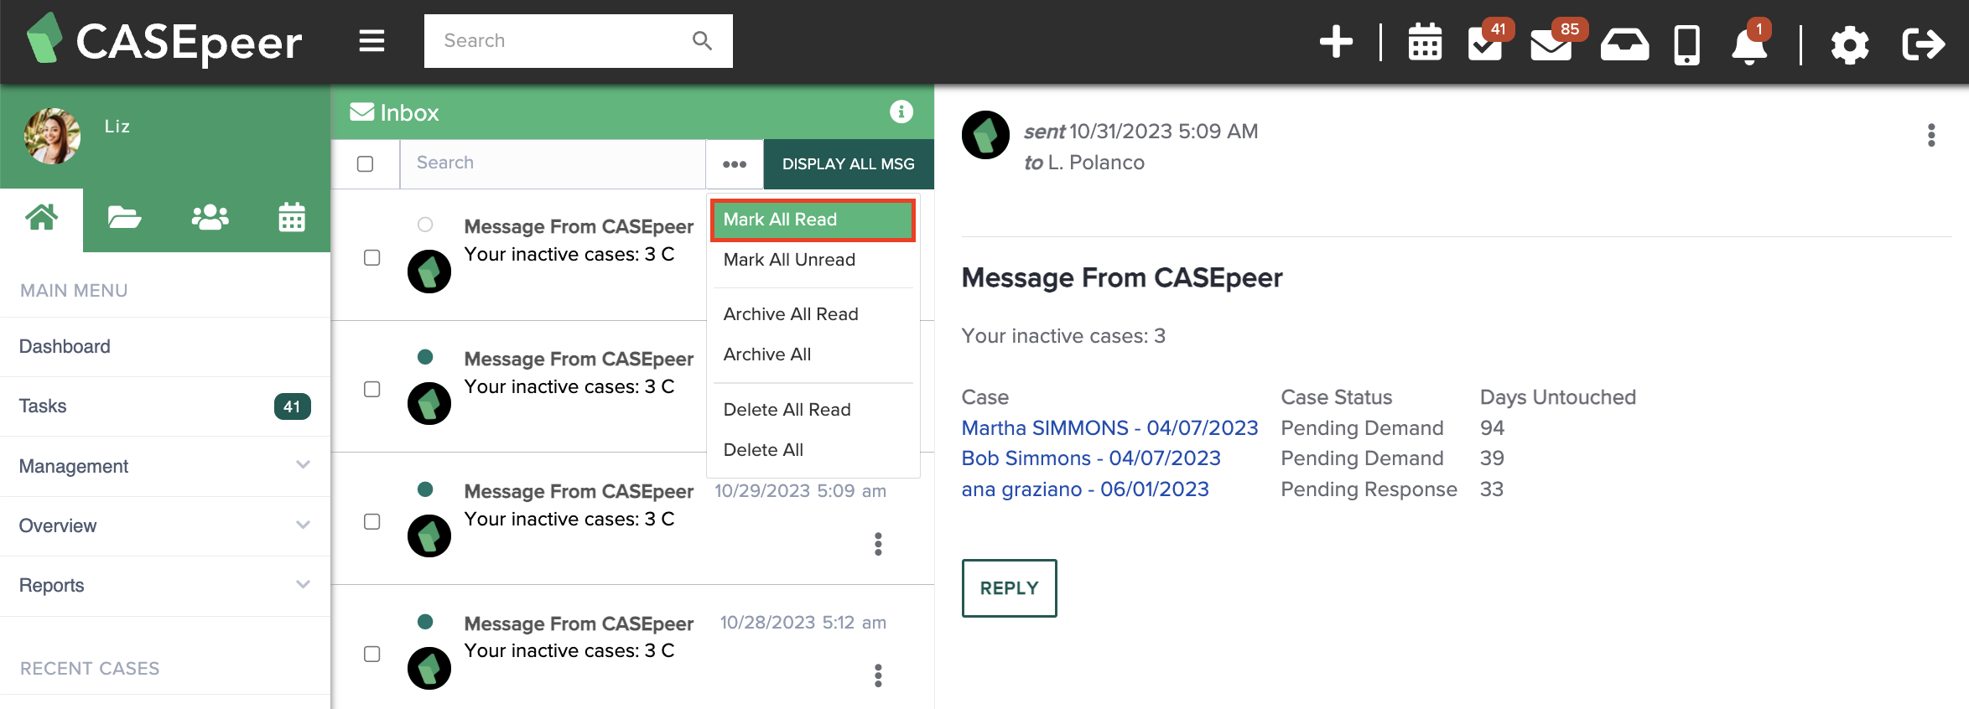Click the inbox Search field
The width and height of the screenshot is (1969, 709).
pos(553,163)
